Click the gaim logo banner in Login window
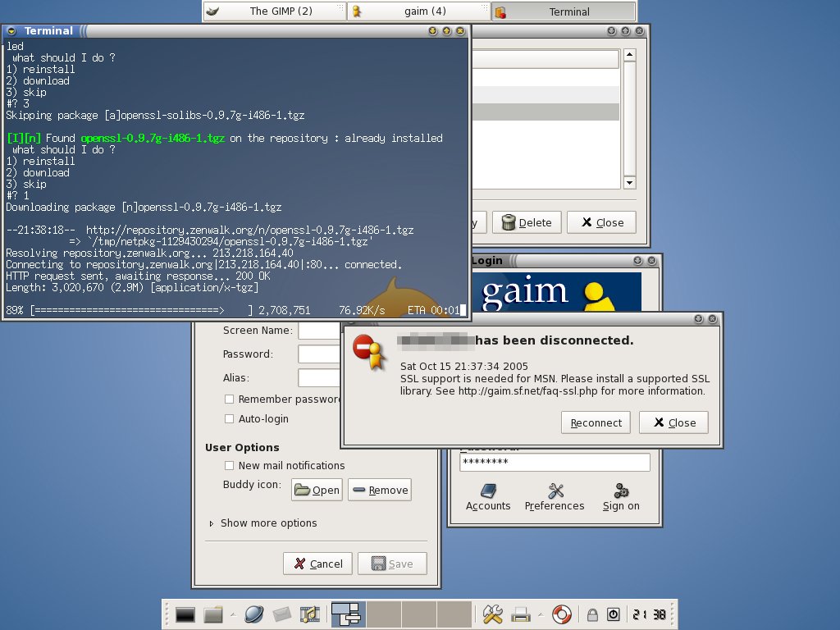Image resolution: width=840 pixels, height=630 pixels. tap(557, 292)
